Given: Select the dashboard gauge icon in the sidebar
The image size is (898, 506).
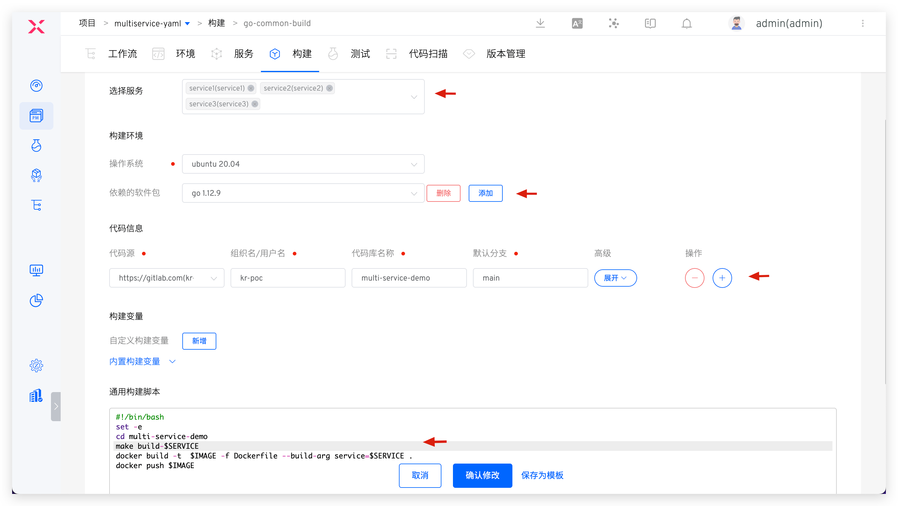Looking at the screenshot, I should [36, 86].
